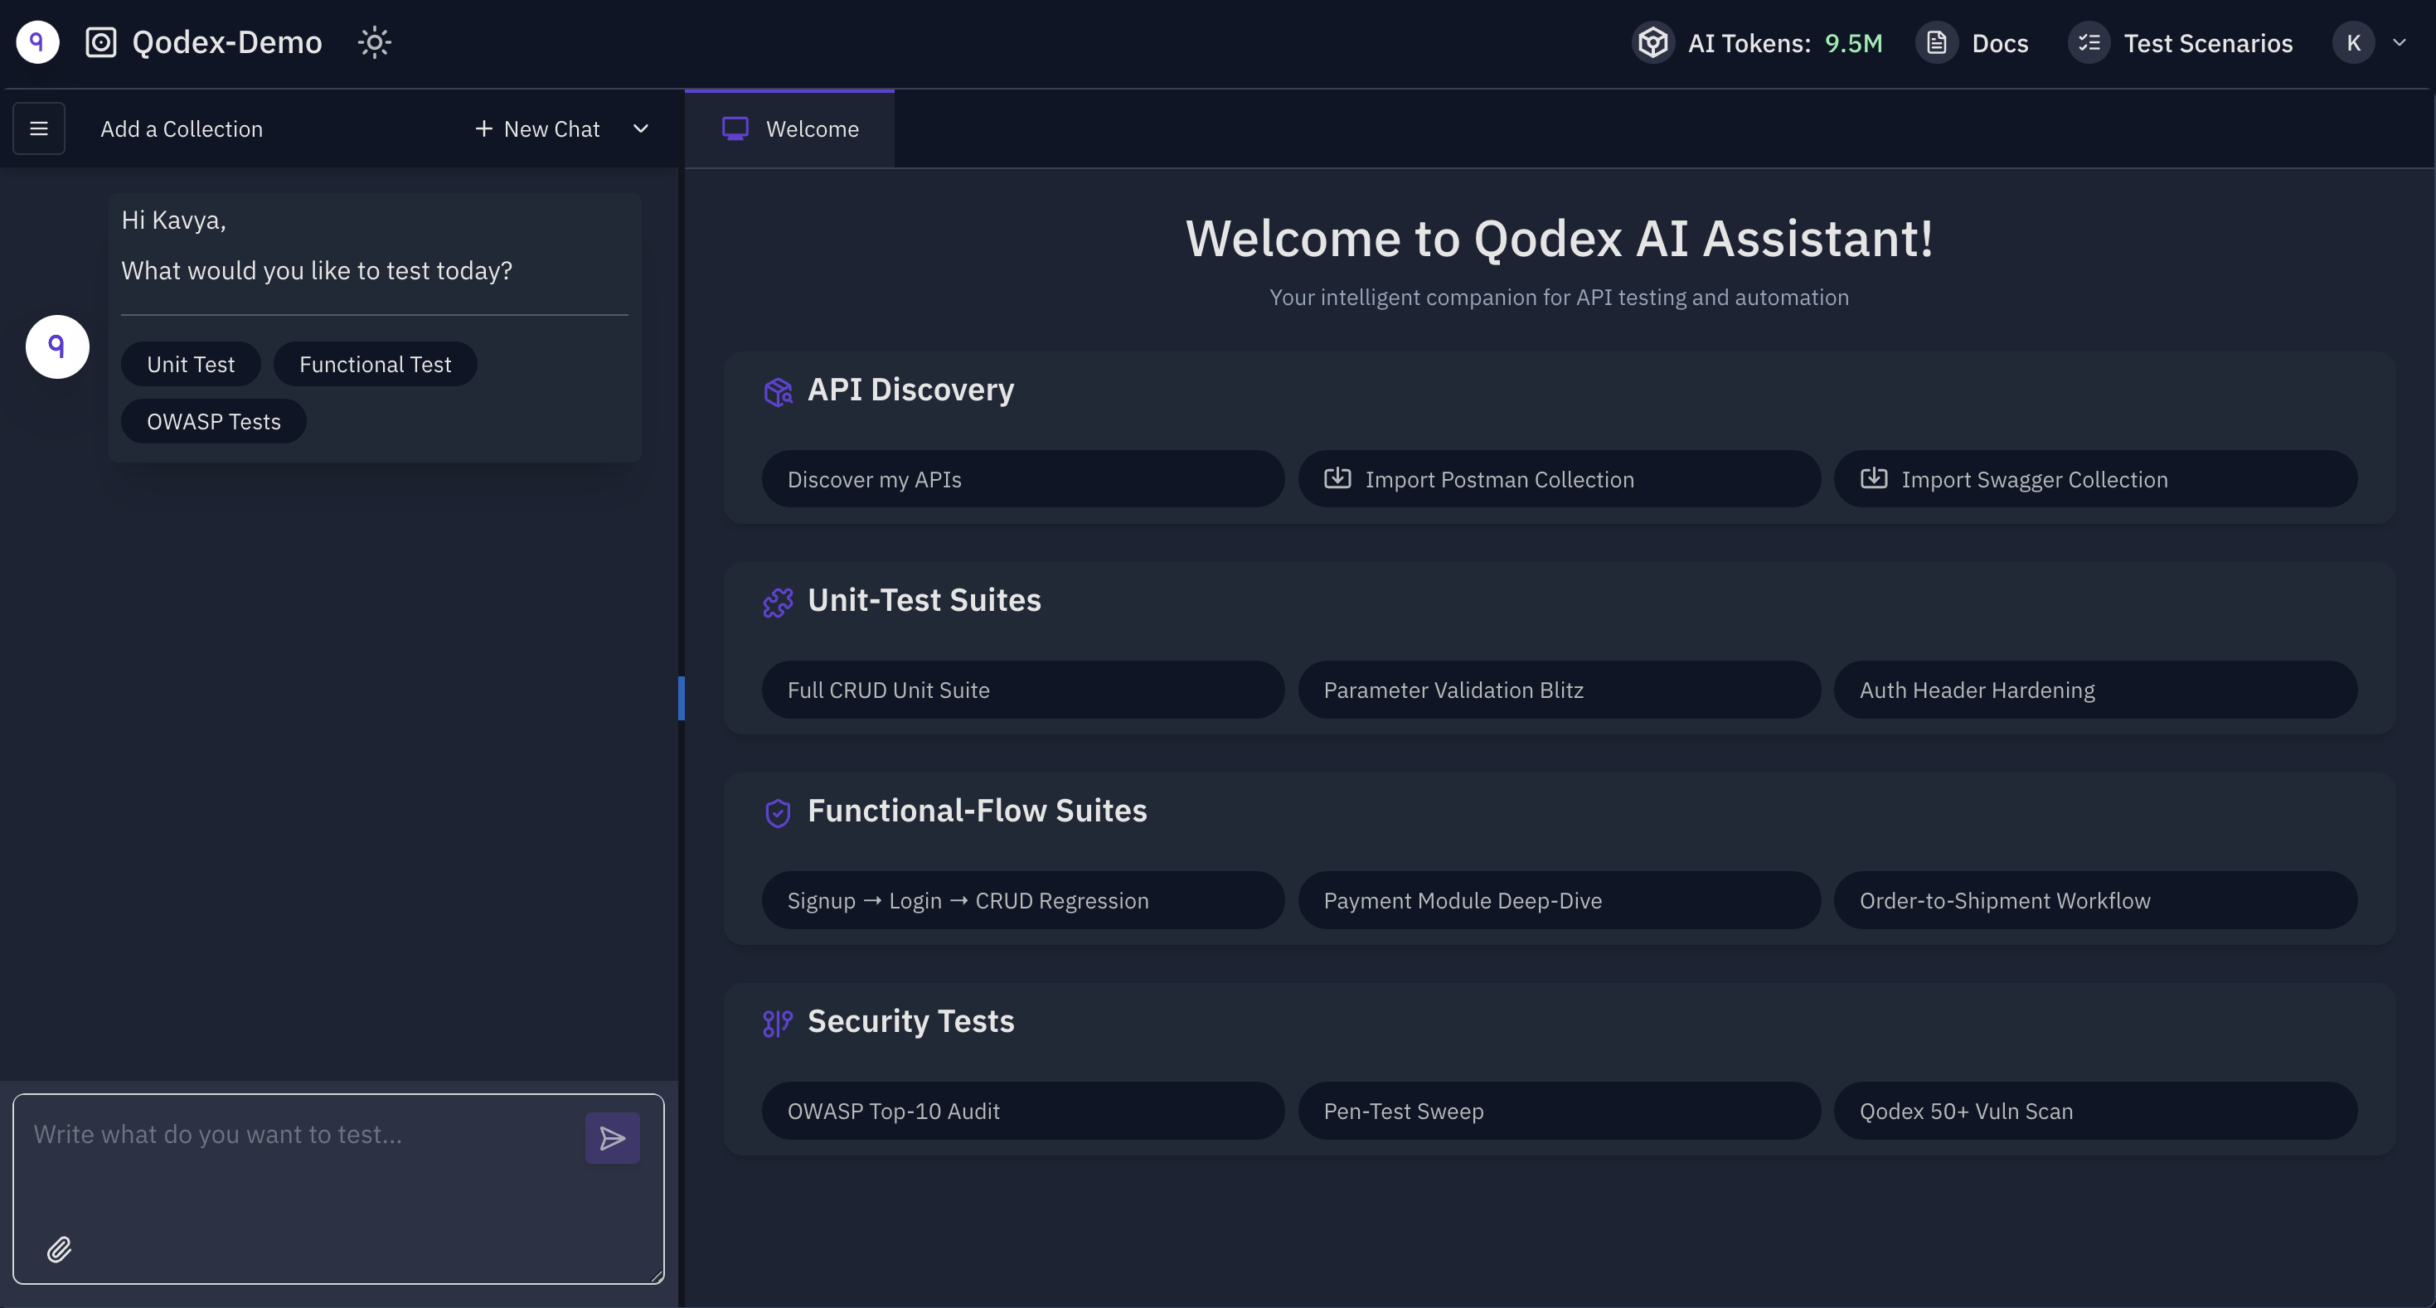The image size is (2436, 1308).
Task: Select the OWASP Tests suggestion chip
Action: [x=214, y=422]
